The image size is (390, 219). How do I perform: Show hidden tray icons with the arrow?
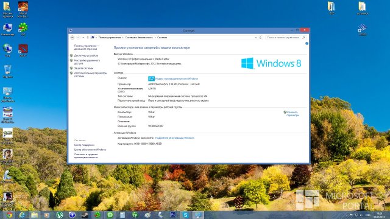click(346, 215)
